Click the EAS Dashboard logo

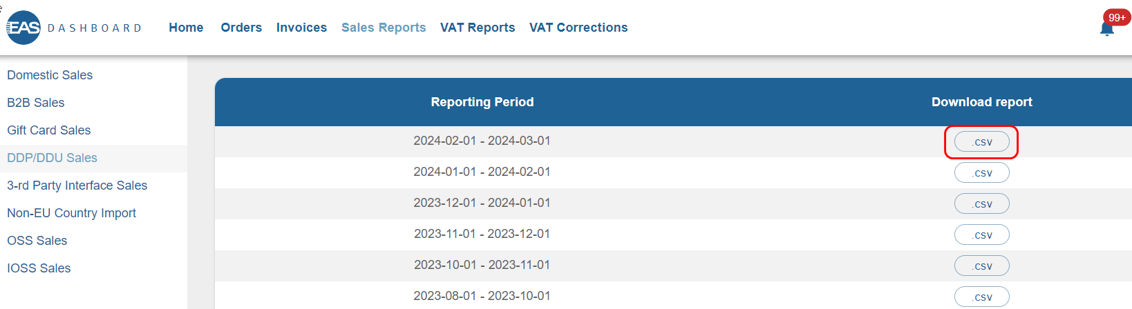coord(73,28)
